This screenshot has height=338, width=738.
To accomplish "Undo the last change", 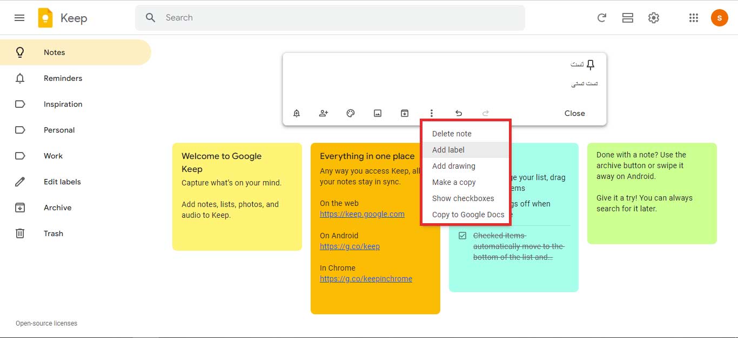I will 459,113.
